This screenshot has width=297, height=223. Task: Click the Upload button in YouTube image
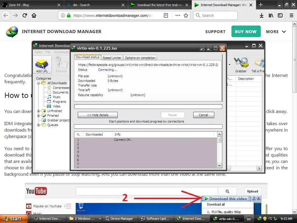click(x=253, y=191)
